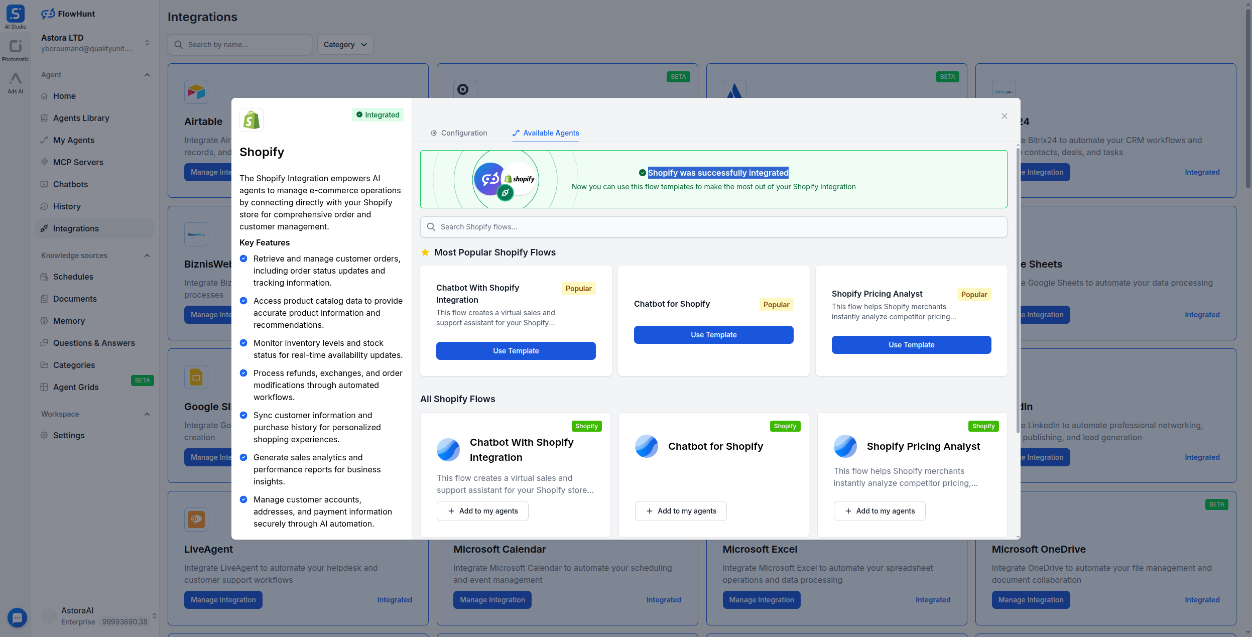Open the Chatbots section
The image size is (1252, 637).
click(71, 184)
